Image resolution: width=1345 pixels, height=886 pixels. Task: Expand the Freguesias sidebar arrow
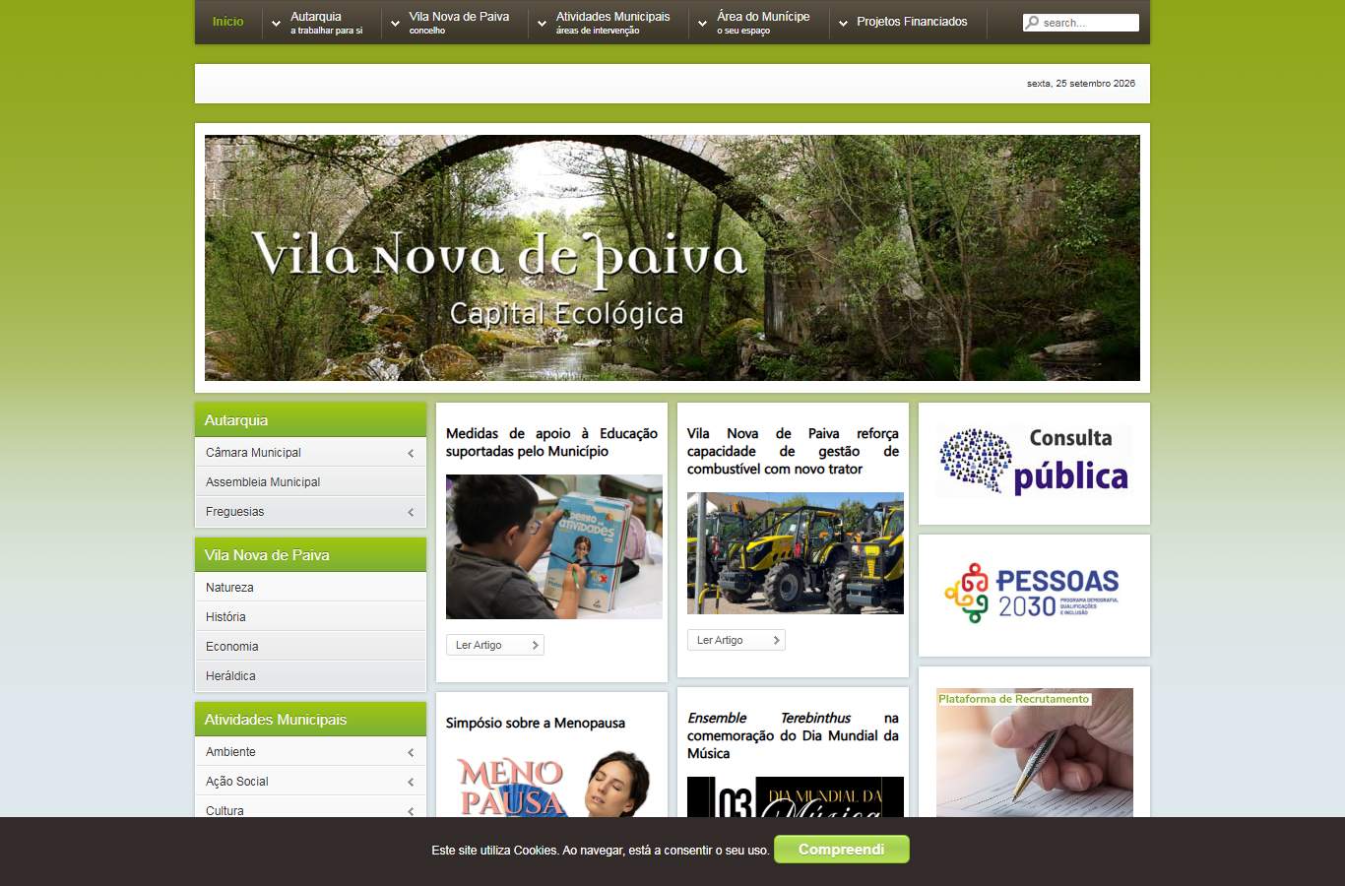tap(411, 512)
